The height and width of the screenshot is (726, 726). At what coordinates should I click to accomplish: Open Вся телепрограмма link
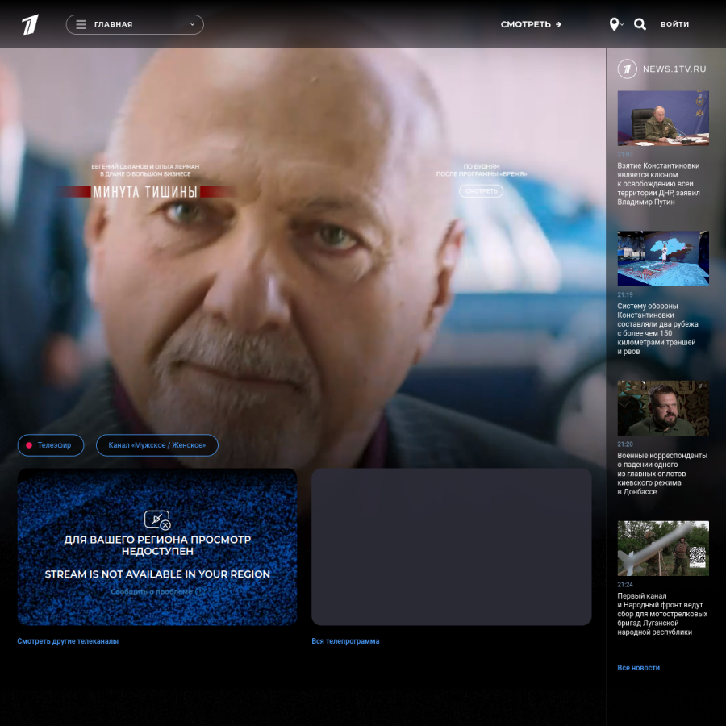pos(345,641)
